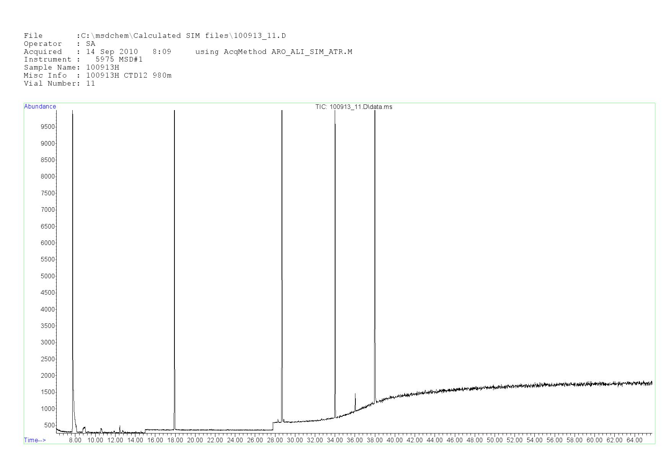Click the 500 abundance axis label
Viewport: 671px width, 474px height.
[x=49, y=425]
